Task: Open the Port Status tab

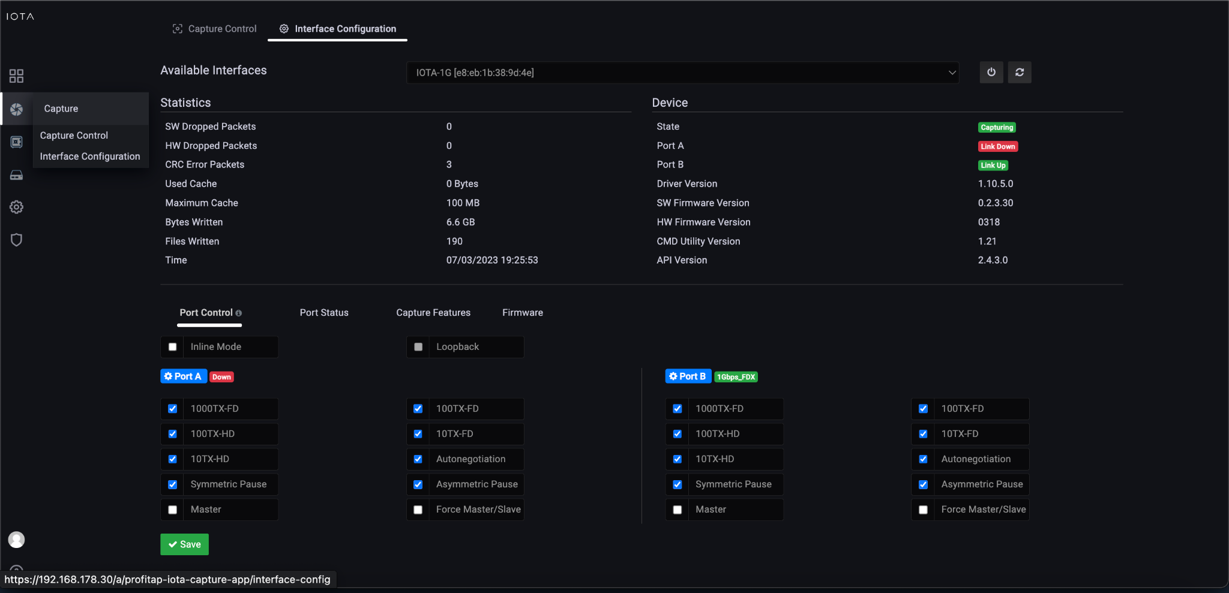Action: pos(324,313)
